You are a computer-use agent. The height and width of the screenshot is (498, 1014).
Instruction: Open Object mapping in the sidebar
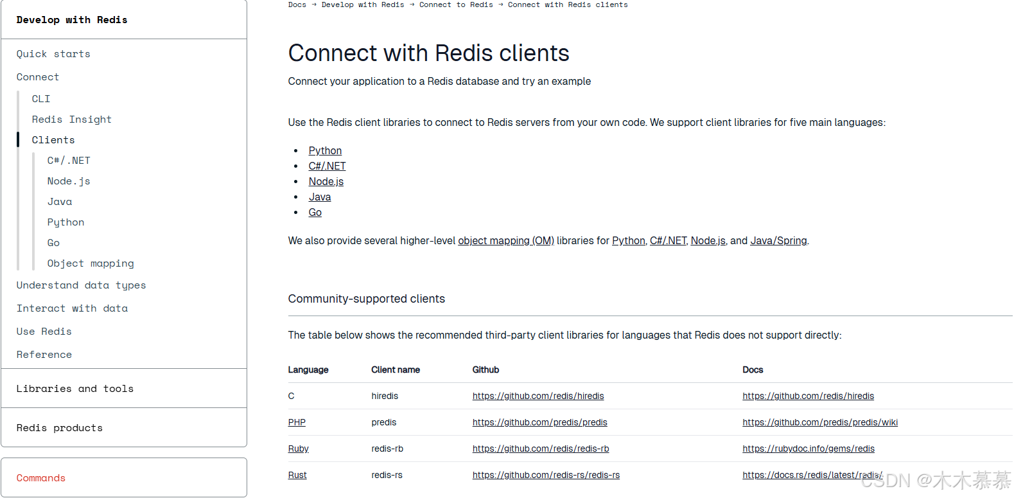[x=91, y=263]
